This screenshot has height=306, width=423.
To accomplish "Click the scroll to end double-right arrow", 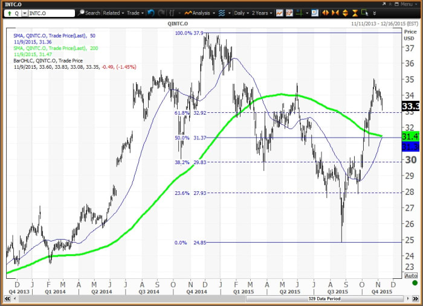I will [415, 299].
